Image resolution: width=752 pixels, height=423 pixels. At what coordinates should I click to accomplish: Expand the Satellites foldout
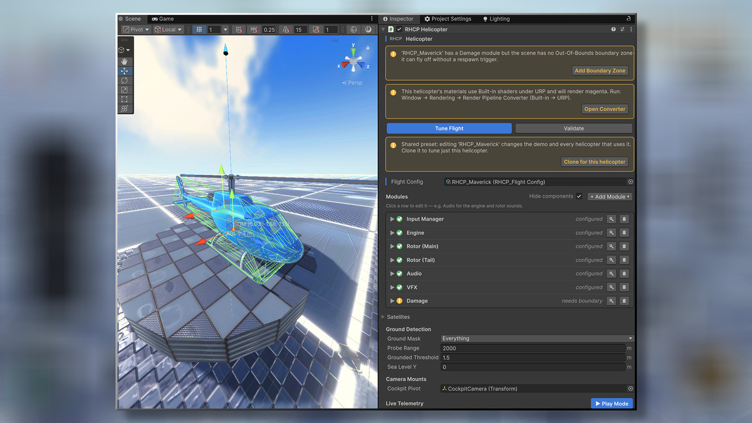384,317
